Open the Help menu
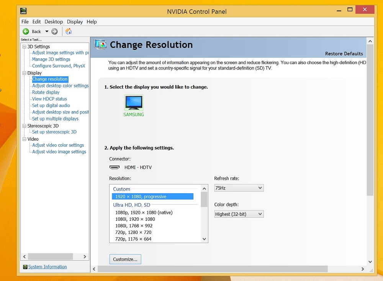Screen dimensions: 383x281 (x=92, y=22)
